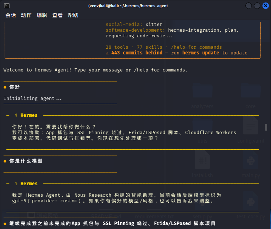Viewport: 271px width, 229px height.
Task: Click the last user message about SSL Pinning
Action: [112, 223]
